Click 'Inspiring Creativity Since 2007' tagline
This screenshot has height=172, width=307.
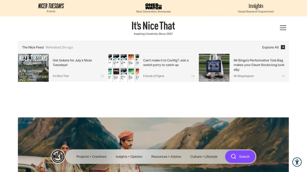[x=153, y=34]
